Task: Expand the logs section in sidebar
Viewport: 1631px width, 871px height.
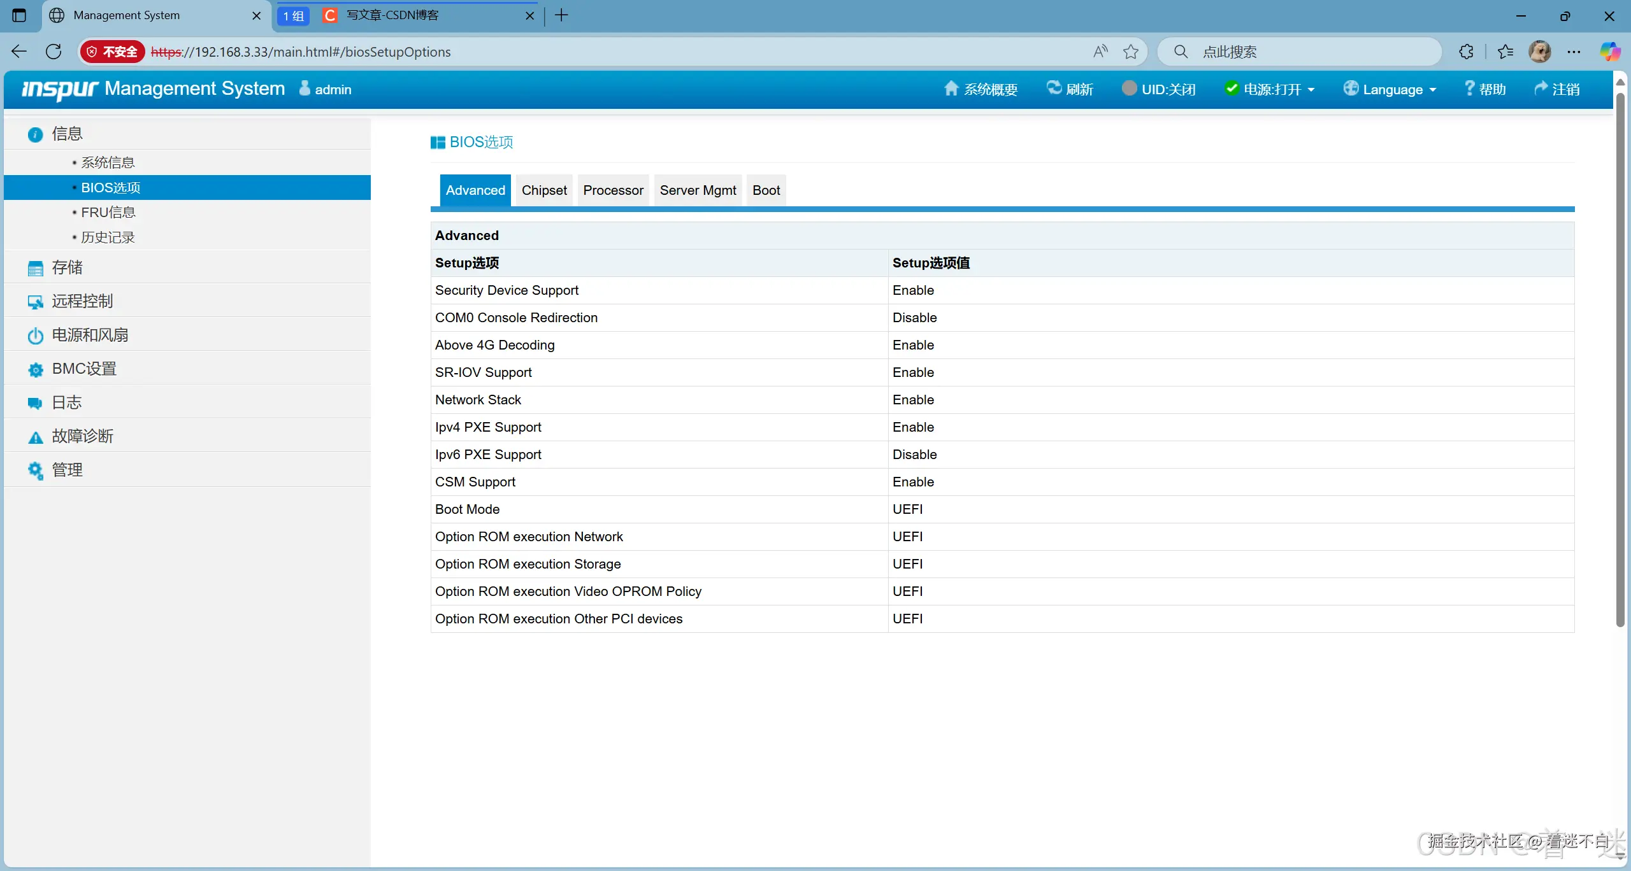Action: coord(67,402)
